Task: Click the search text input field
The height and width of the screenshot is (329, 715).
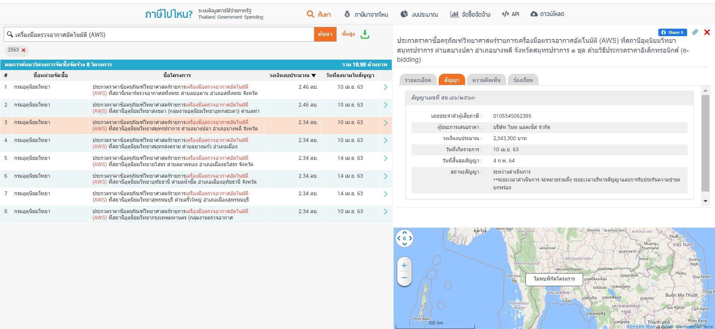Action: tap(160, 35)
